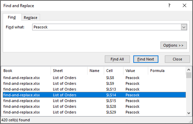Click the Find what input field

click(107, 27)
